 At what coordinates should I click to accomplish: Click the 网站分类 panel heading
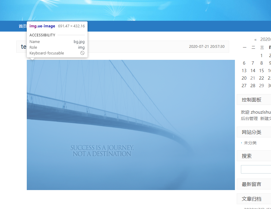[251, 132]
